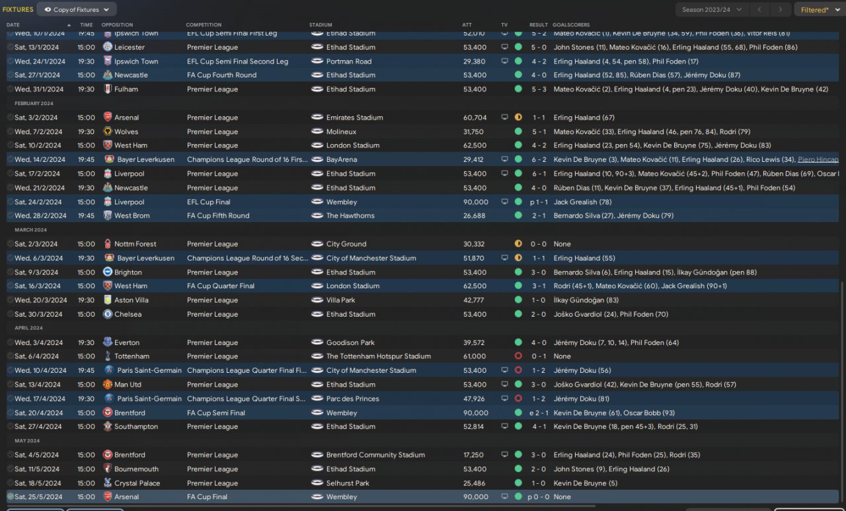Click green win indicator on Everton row
Screen dimensions: 846x511
[518, 342]
